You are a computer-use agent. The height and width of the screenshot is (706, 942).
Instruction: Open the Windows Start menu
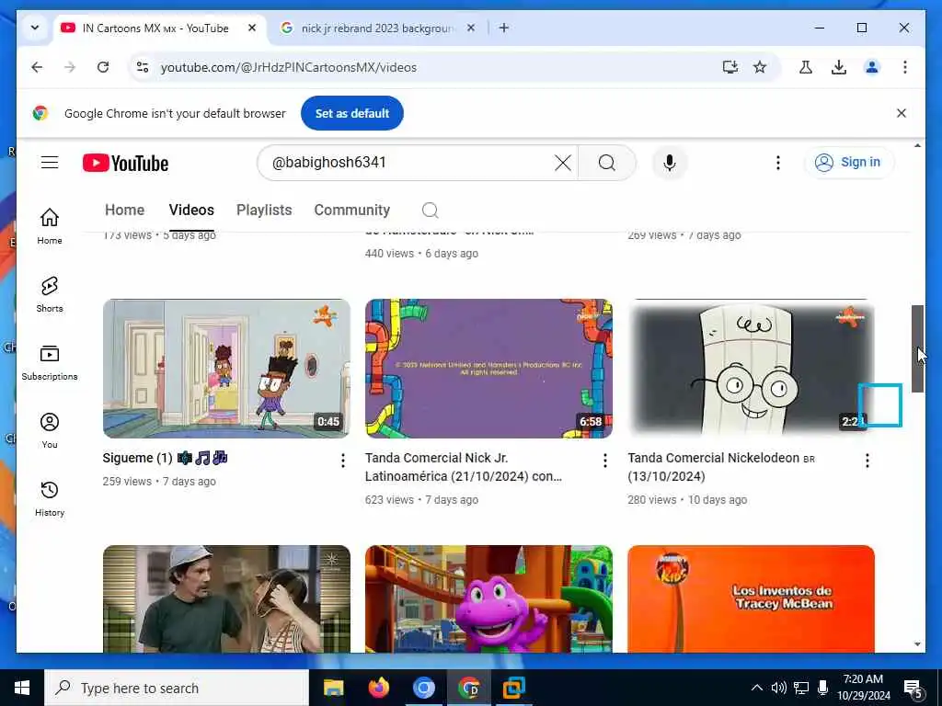pyautogui.click(x=22, y=688)
